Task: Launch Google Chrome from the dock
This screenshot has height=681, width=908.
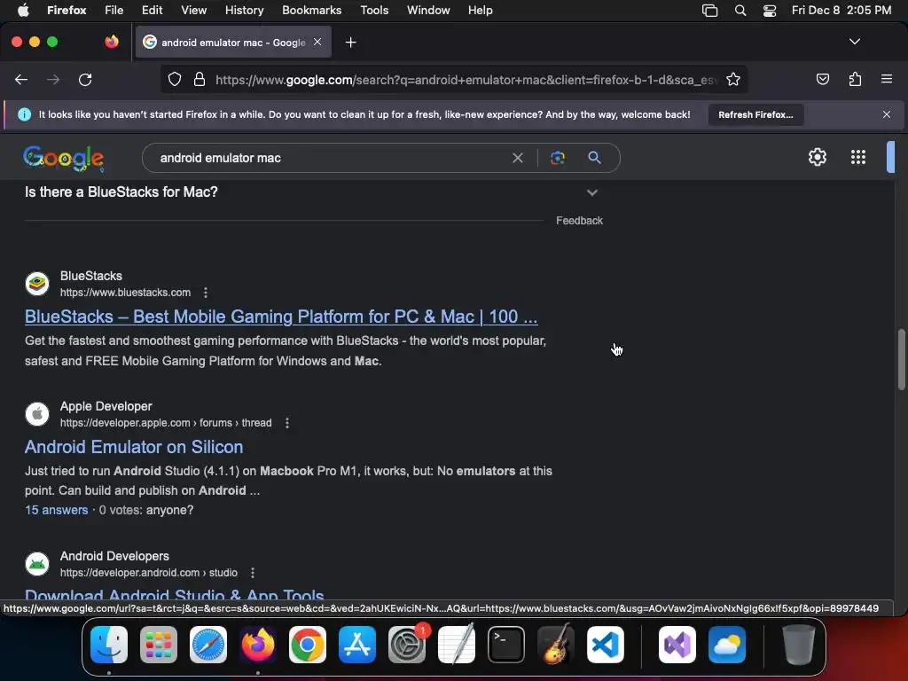Action: pyautogui.click(x=308, y=645)
